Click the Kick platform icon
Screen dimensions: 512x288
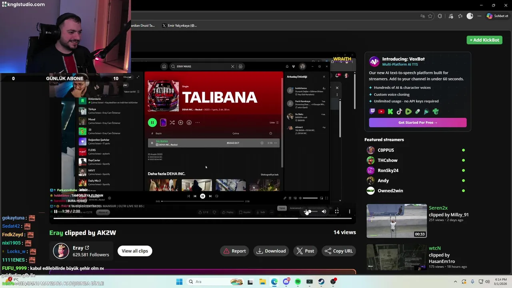[390, 112]
